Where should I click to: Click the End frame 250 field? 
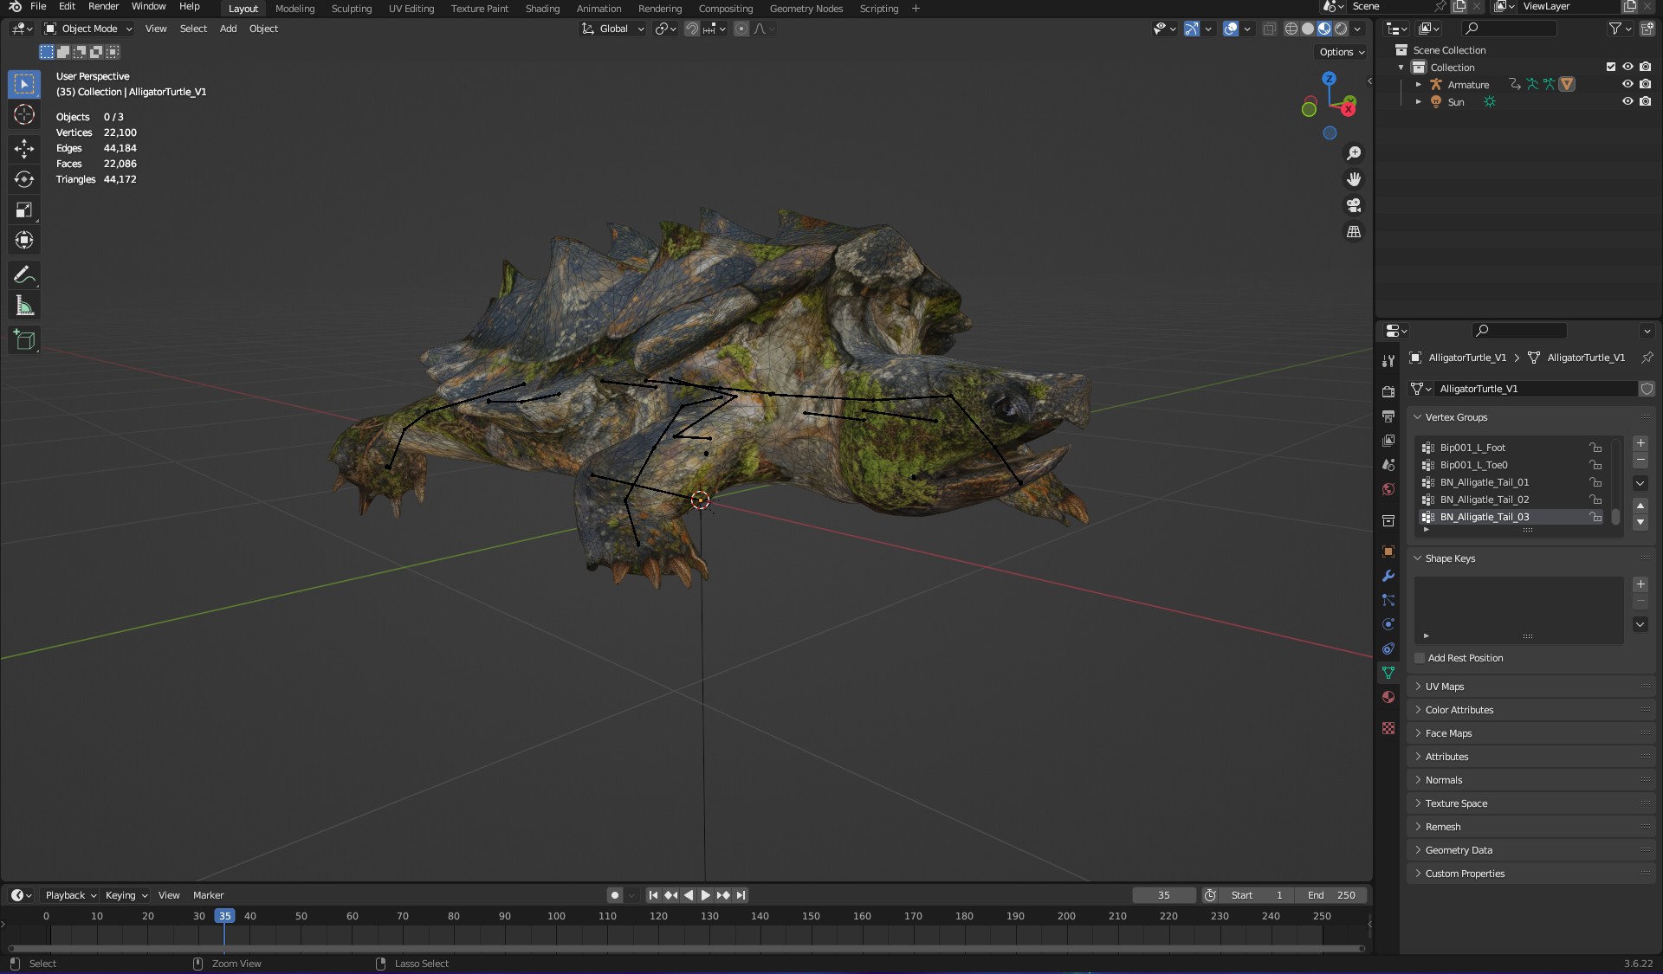[x=1331, y=895]
